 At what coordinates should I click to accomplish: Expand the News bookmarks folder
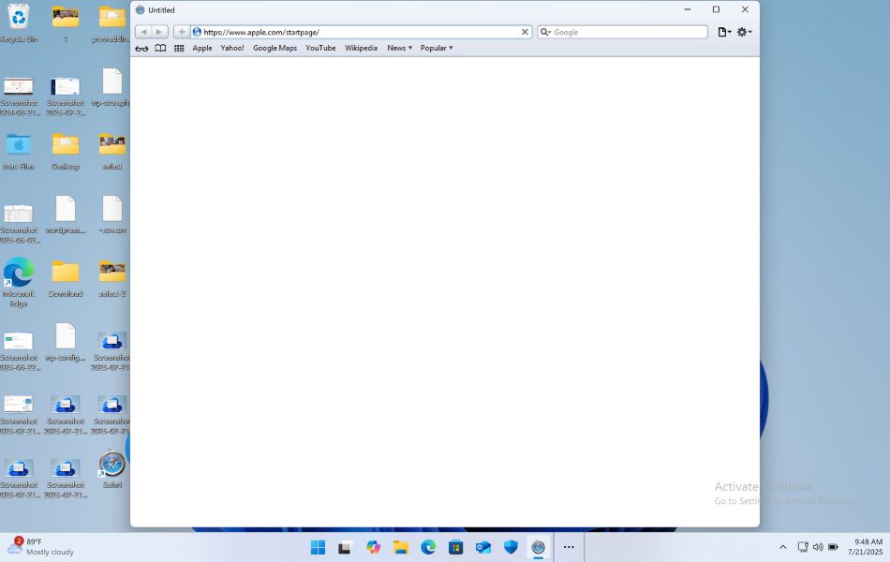tap(399, 48)
